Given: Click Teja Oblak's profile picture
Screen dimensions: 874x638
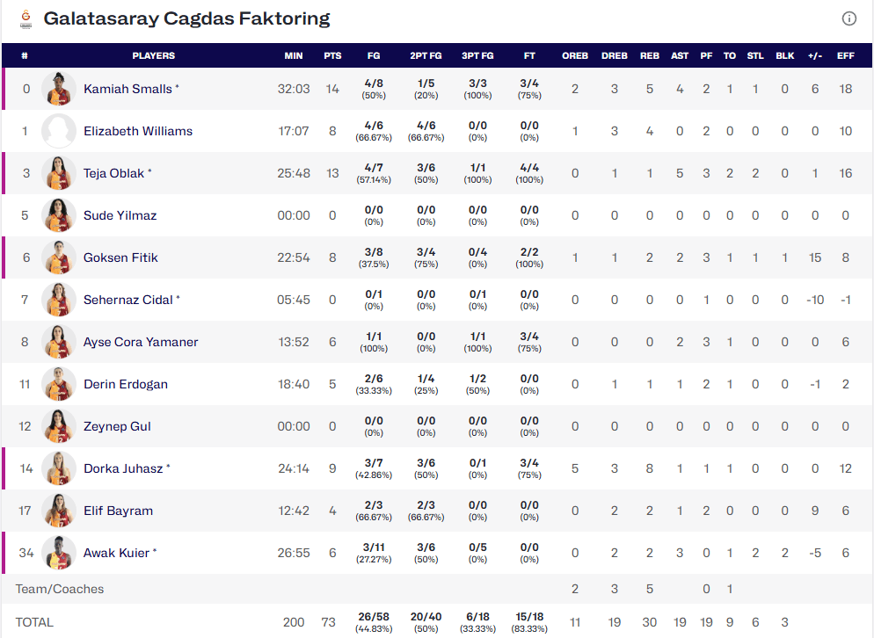Looking at the screenshot, I should pos(59,173).
